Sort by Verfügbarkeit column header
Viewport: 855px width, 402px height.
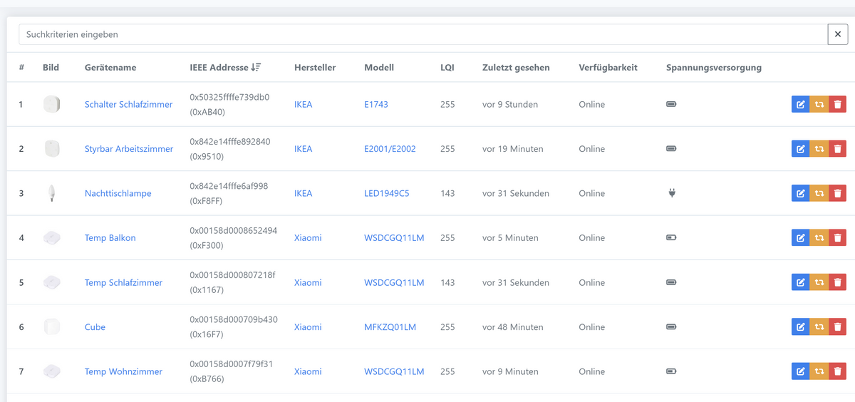[x=608, y=68]
